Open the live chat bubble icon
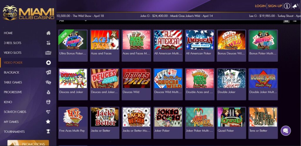 coord(286,131)
